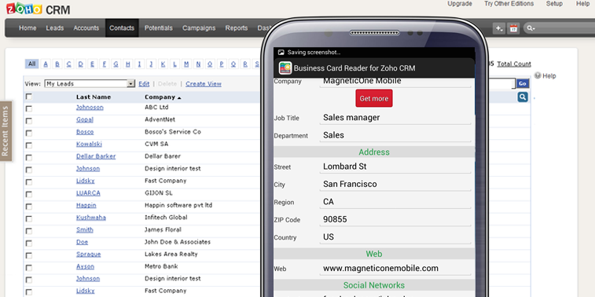Image resolution: width=595 pixels, height=297 pixels.
Task: Switch to the Leads tab
Action: pyautogui.click(x=55, y=28)
